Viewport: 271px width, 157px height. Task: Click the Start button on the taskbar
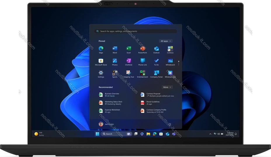97,134
